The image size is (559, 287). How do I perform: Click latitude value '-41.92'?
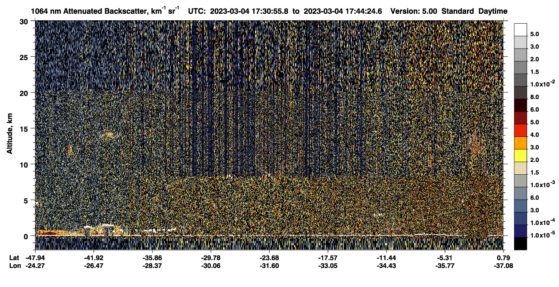pyautogui.click(x=93, y=258)
